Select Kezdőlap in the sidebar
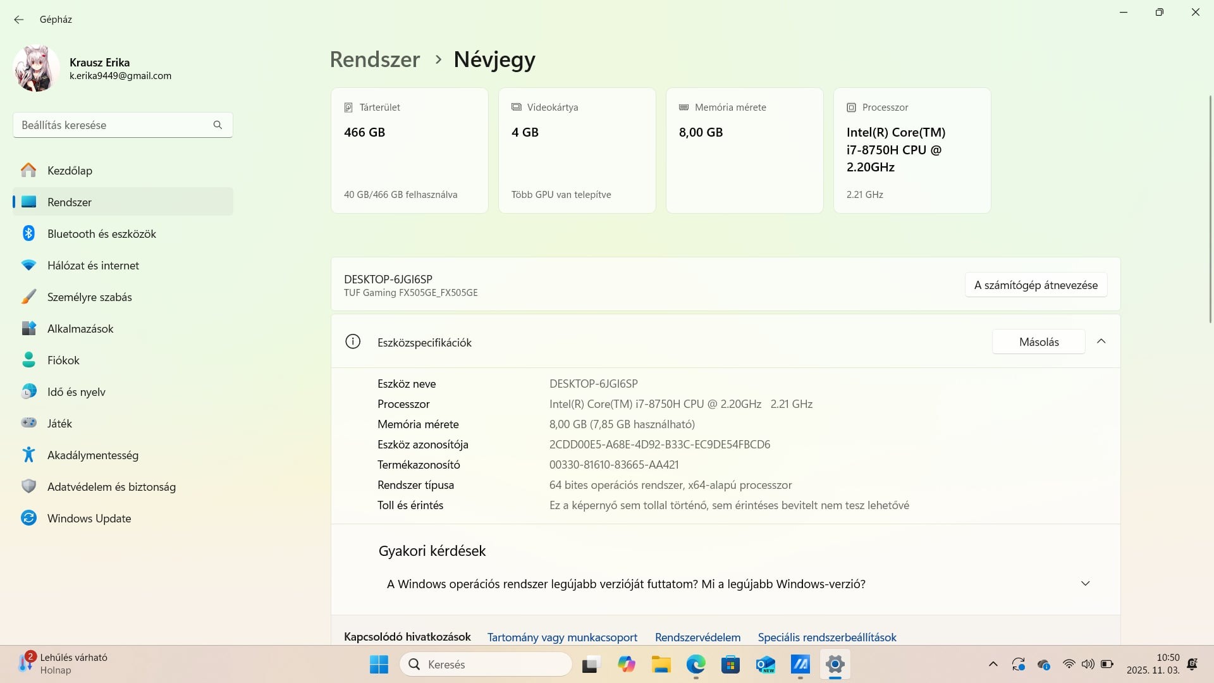 pos(70,171)
